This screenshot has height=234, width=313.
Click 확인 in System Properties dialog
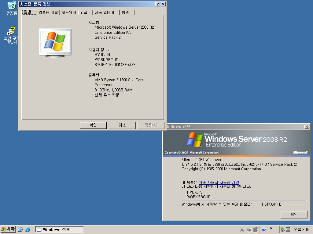(x=93, y=125)
